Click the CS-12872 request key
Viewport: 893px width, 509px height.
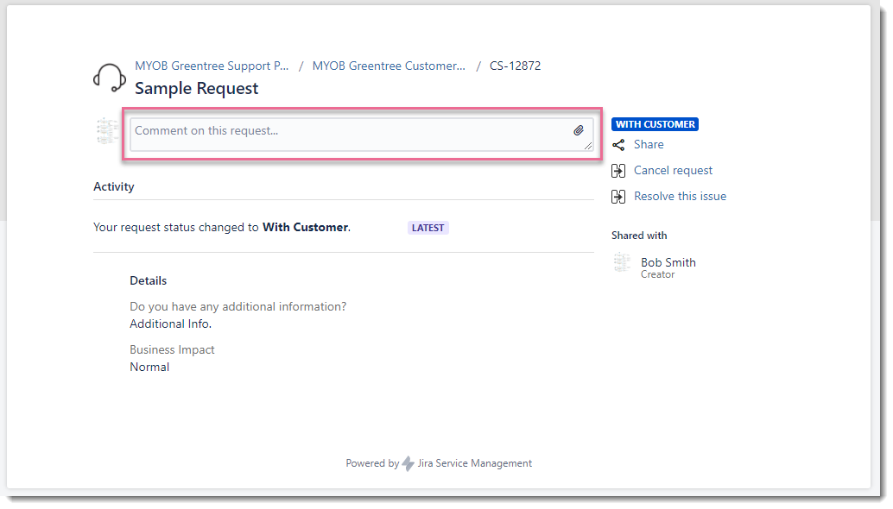[x=516, y=66]
